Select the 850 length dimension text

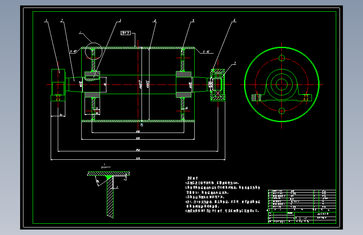pyautogui.click(x=138, y=150)
